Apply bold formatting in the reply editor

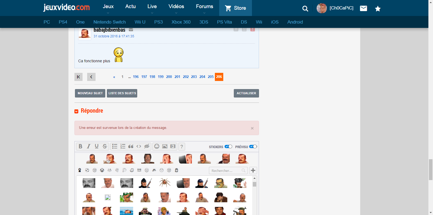coord(80,146)
